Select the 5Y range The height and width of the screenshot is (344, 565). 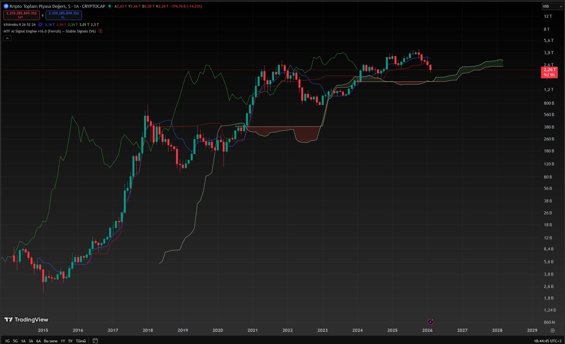click(x=70, y=340)
